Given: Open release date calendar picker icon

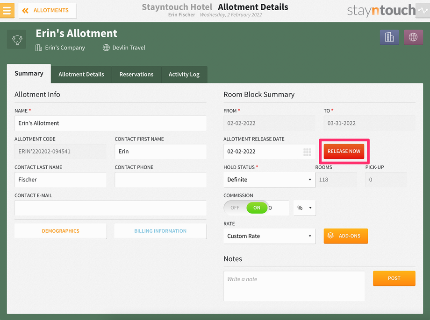Looking at the screenshot, I should [307, 152].
